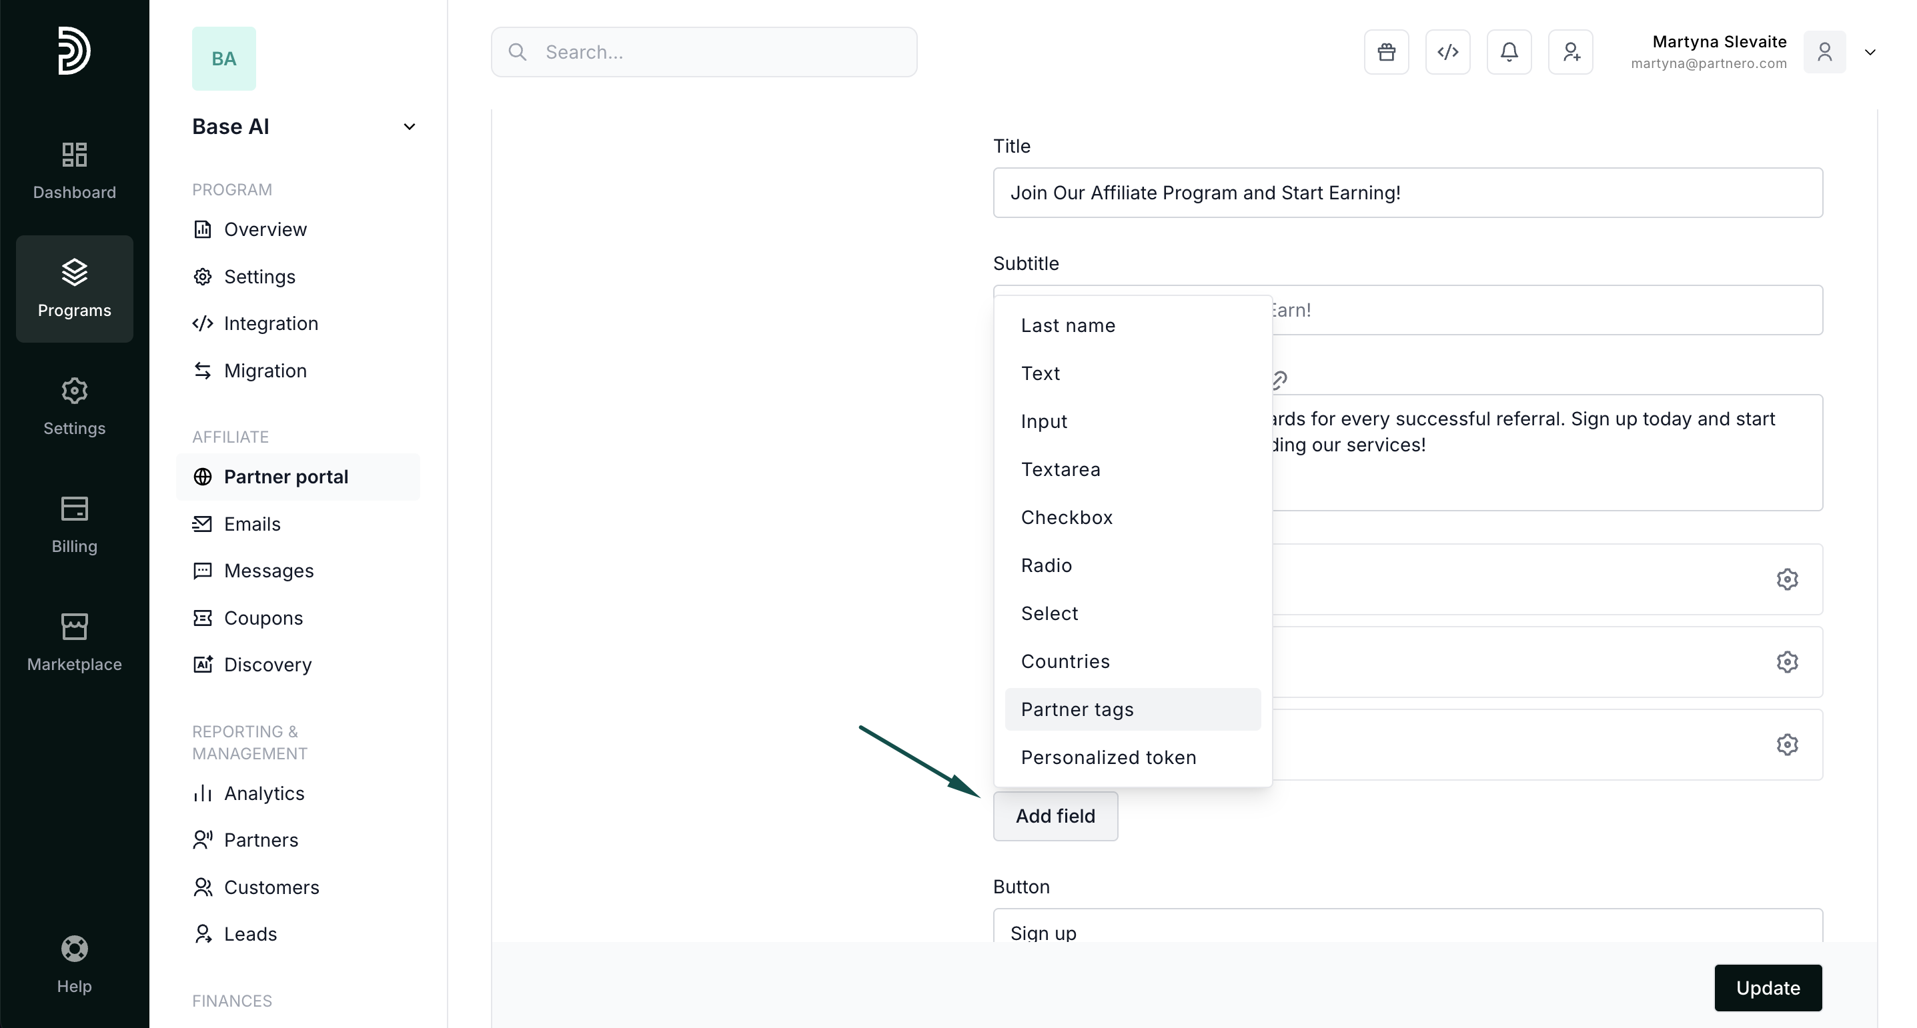Open settings gear of third field row

tap(1787, 745)
